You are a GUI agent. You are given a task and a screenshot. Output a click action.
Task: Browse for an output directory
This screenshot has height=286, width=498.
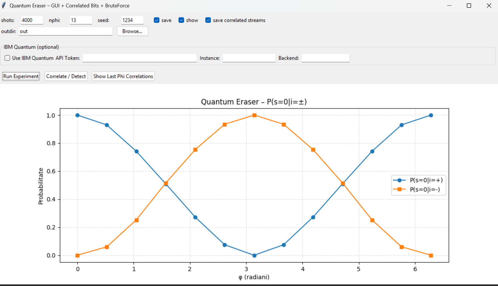132,31
